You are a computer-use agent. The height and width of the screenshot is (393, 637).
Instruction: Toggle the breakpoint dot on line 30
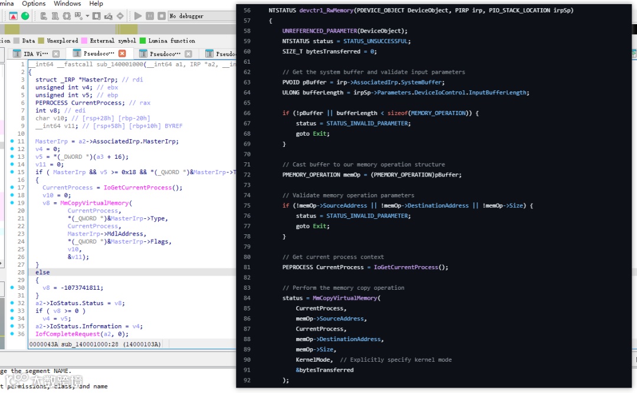[x=12, y=287]
